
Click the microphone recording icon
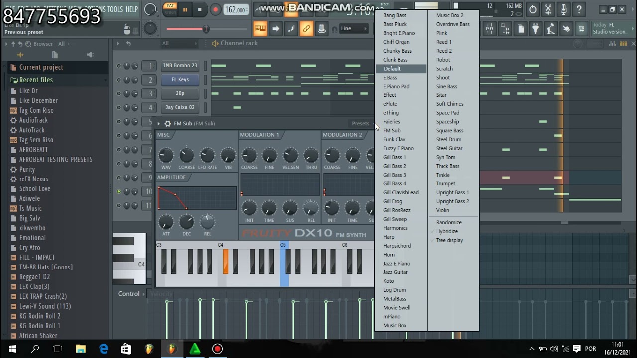563,9
